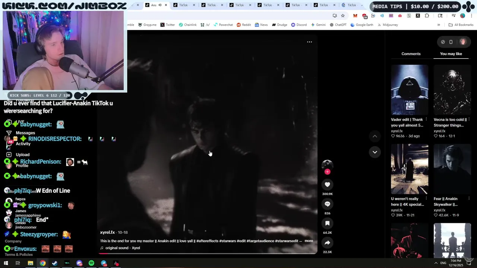477x268 pixels.
Task: Open the three-dot video options menu
Action: (309, 42)
